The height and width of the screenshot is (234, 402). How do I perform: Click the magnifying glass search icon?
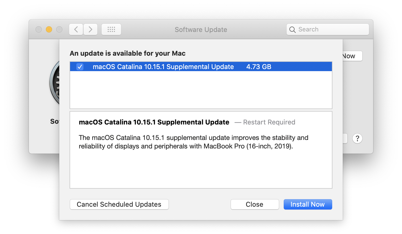click(292, 30)
